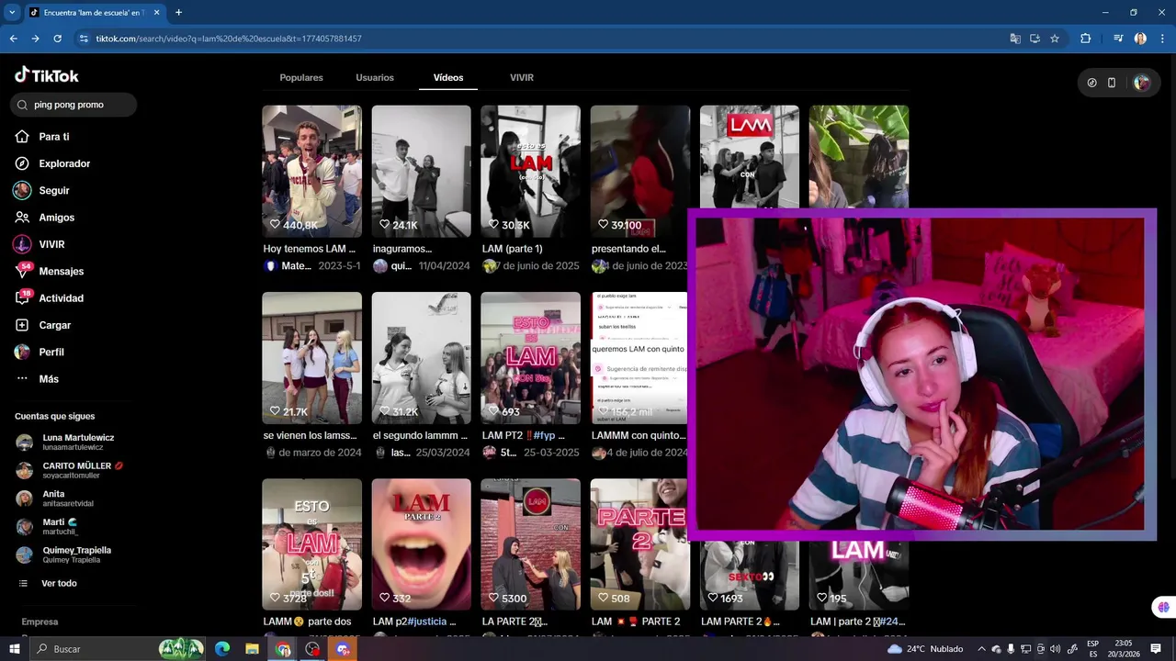Switch to the VIVIR results tab
The image size is (1176, 661).
point(522,78)
